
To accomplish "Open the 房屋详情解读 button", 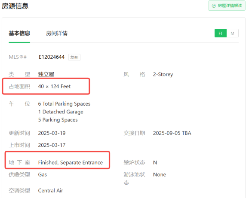I will (227, 6).
